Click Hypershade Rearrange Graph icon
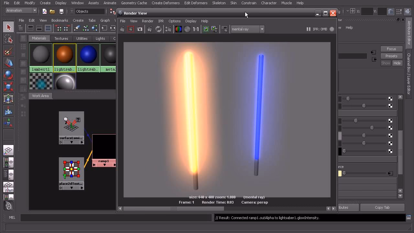The image size is (414, 233). coord(85,28)
